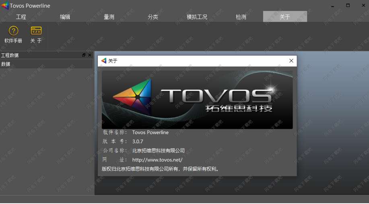The width and height of the screenshot is (369, 204).
Task: Click the copyright line 版权归北京拓维思科技有限公司所有
Action: 160,169
